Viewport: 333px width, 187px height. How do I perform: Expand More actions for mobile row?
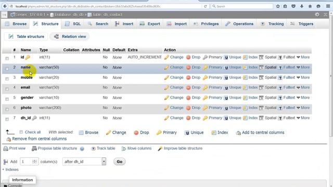click(303, 77)
